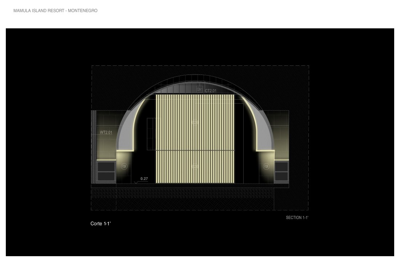Select the lower right cabinet drawer
Image resolution: width=400 pixels, height=262 pixels.
tap(281, 176)
